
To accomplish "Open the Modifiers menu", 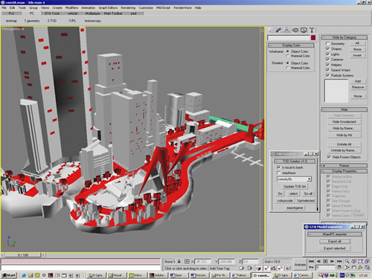I will [71, 7].
